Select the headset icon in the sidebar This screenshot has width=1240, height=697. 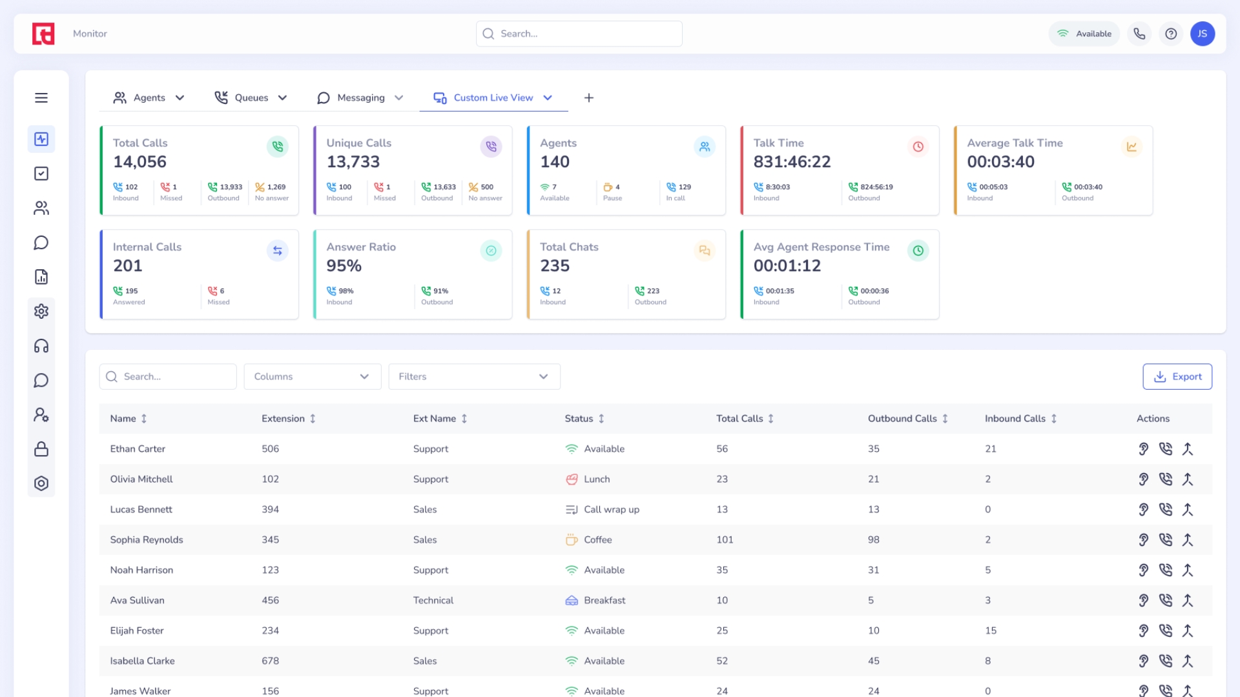[41, 346]
